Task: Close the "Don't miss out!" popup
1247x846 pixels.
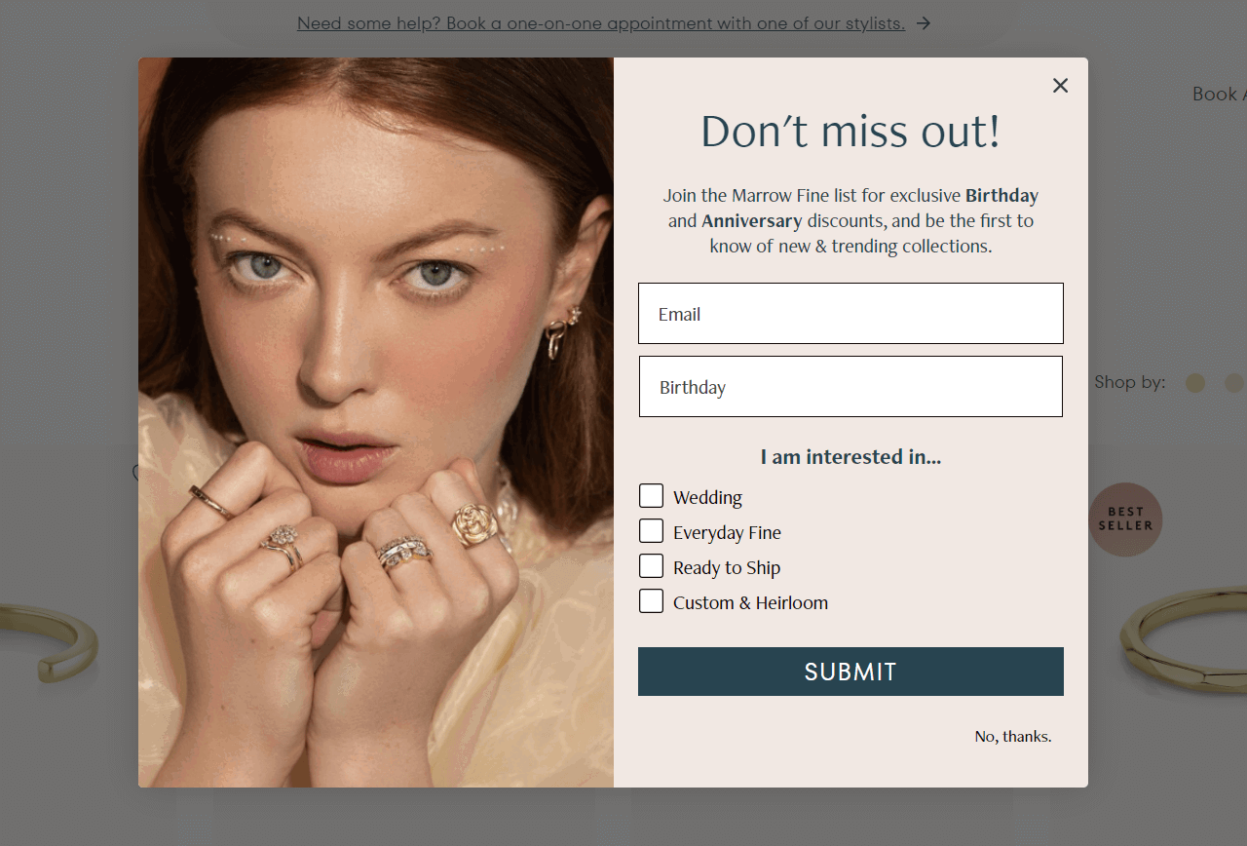Action: (1060, 85)
